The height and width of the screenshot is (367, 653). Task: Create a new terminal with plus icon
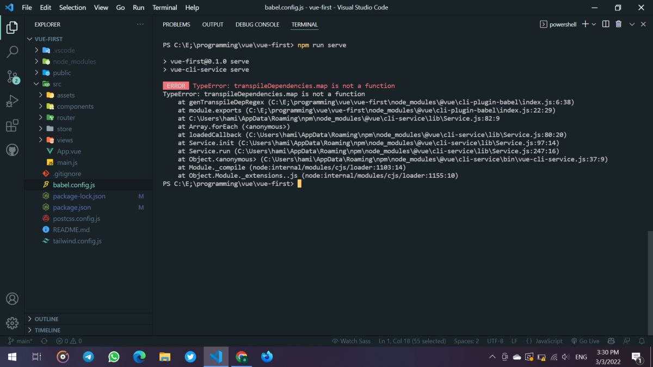(x=585, y=24)
